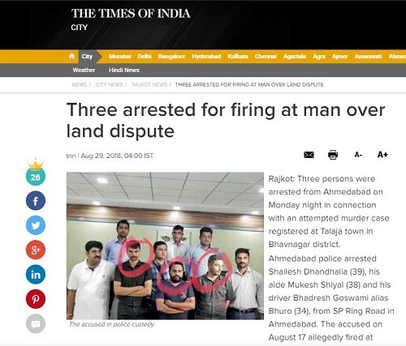Open the Hindi News link
The width and height of the screenshot is (406, 346).
tap(124, 70)
